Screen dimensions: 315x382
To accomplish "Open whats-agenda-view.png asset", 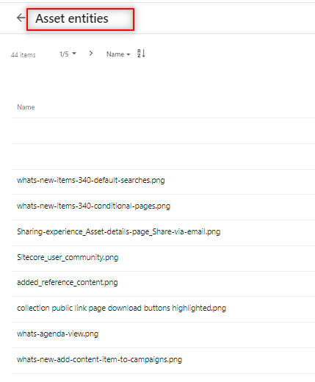I will click(x=57, y=334).
